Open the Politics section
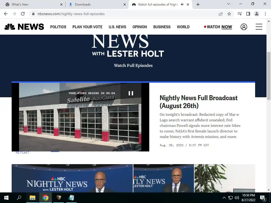 click(x=58, y=27)
